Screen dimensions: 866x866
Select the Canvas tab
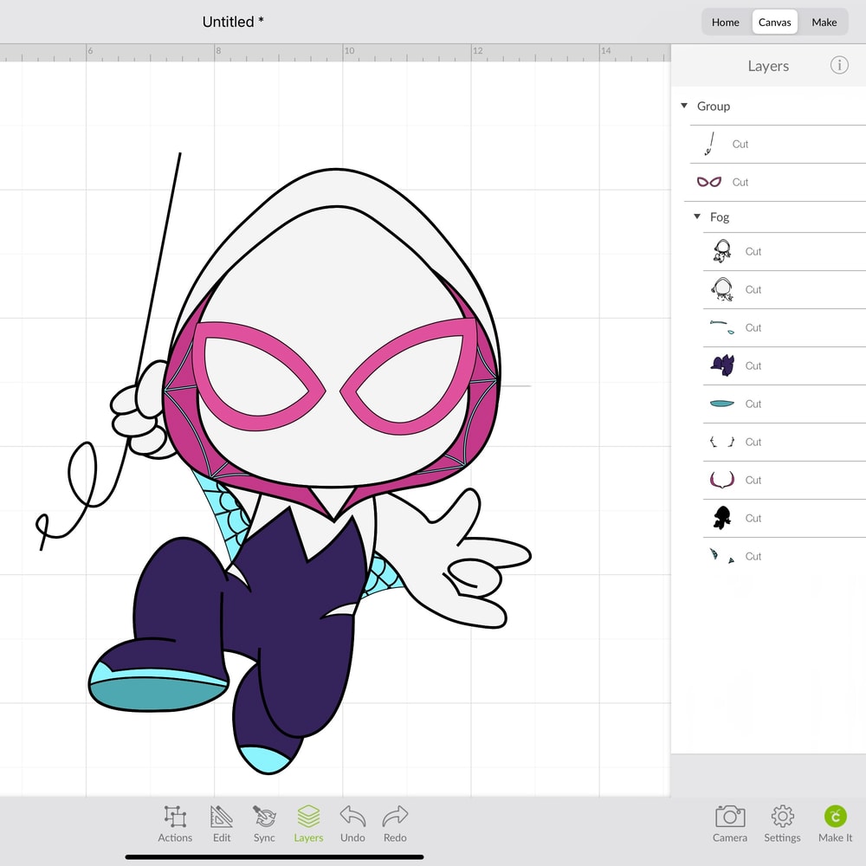(x=774, y=23)
